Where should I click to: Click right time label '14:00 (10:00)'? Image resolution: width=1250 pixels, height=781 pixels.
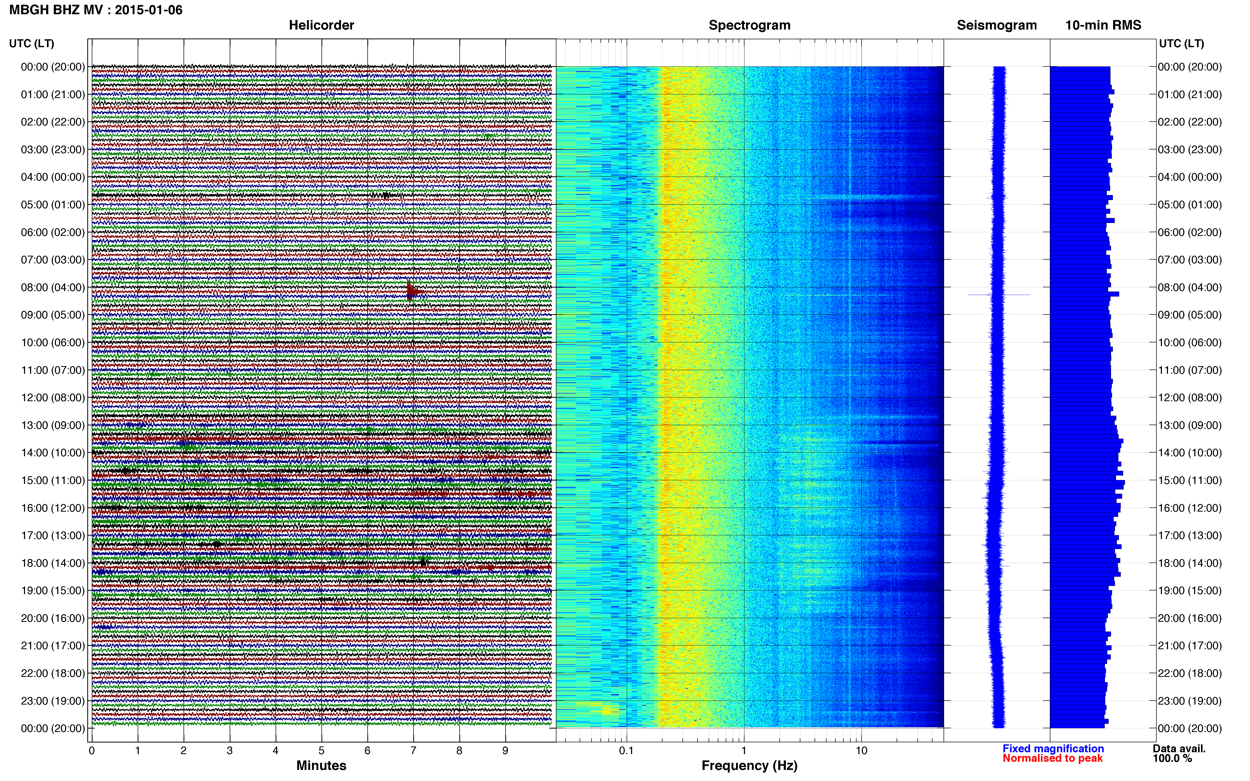[x=1190, y=453]
